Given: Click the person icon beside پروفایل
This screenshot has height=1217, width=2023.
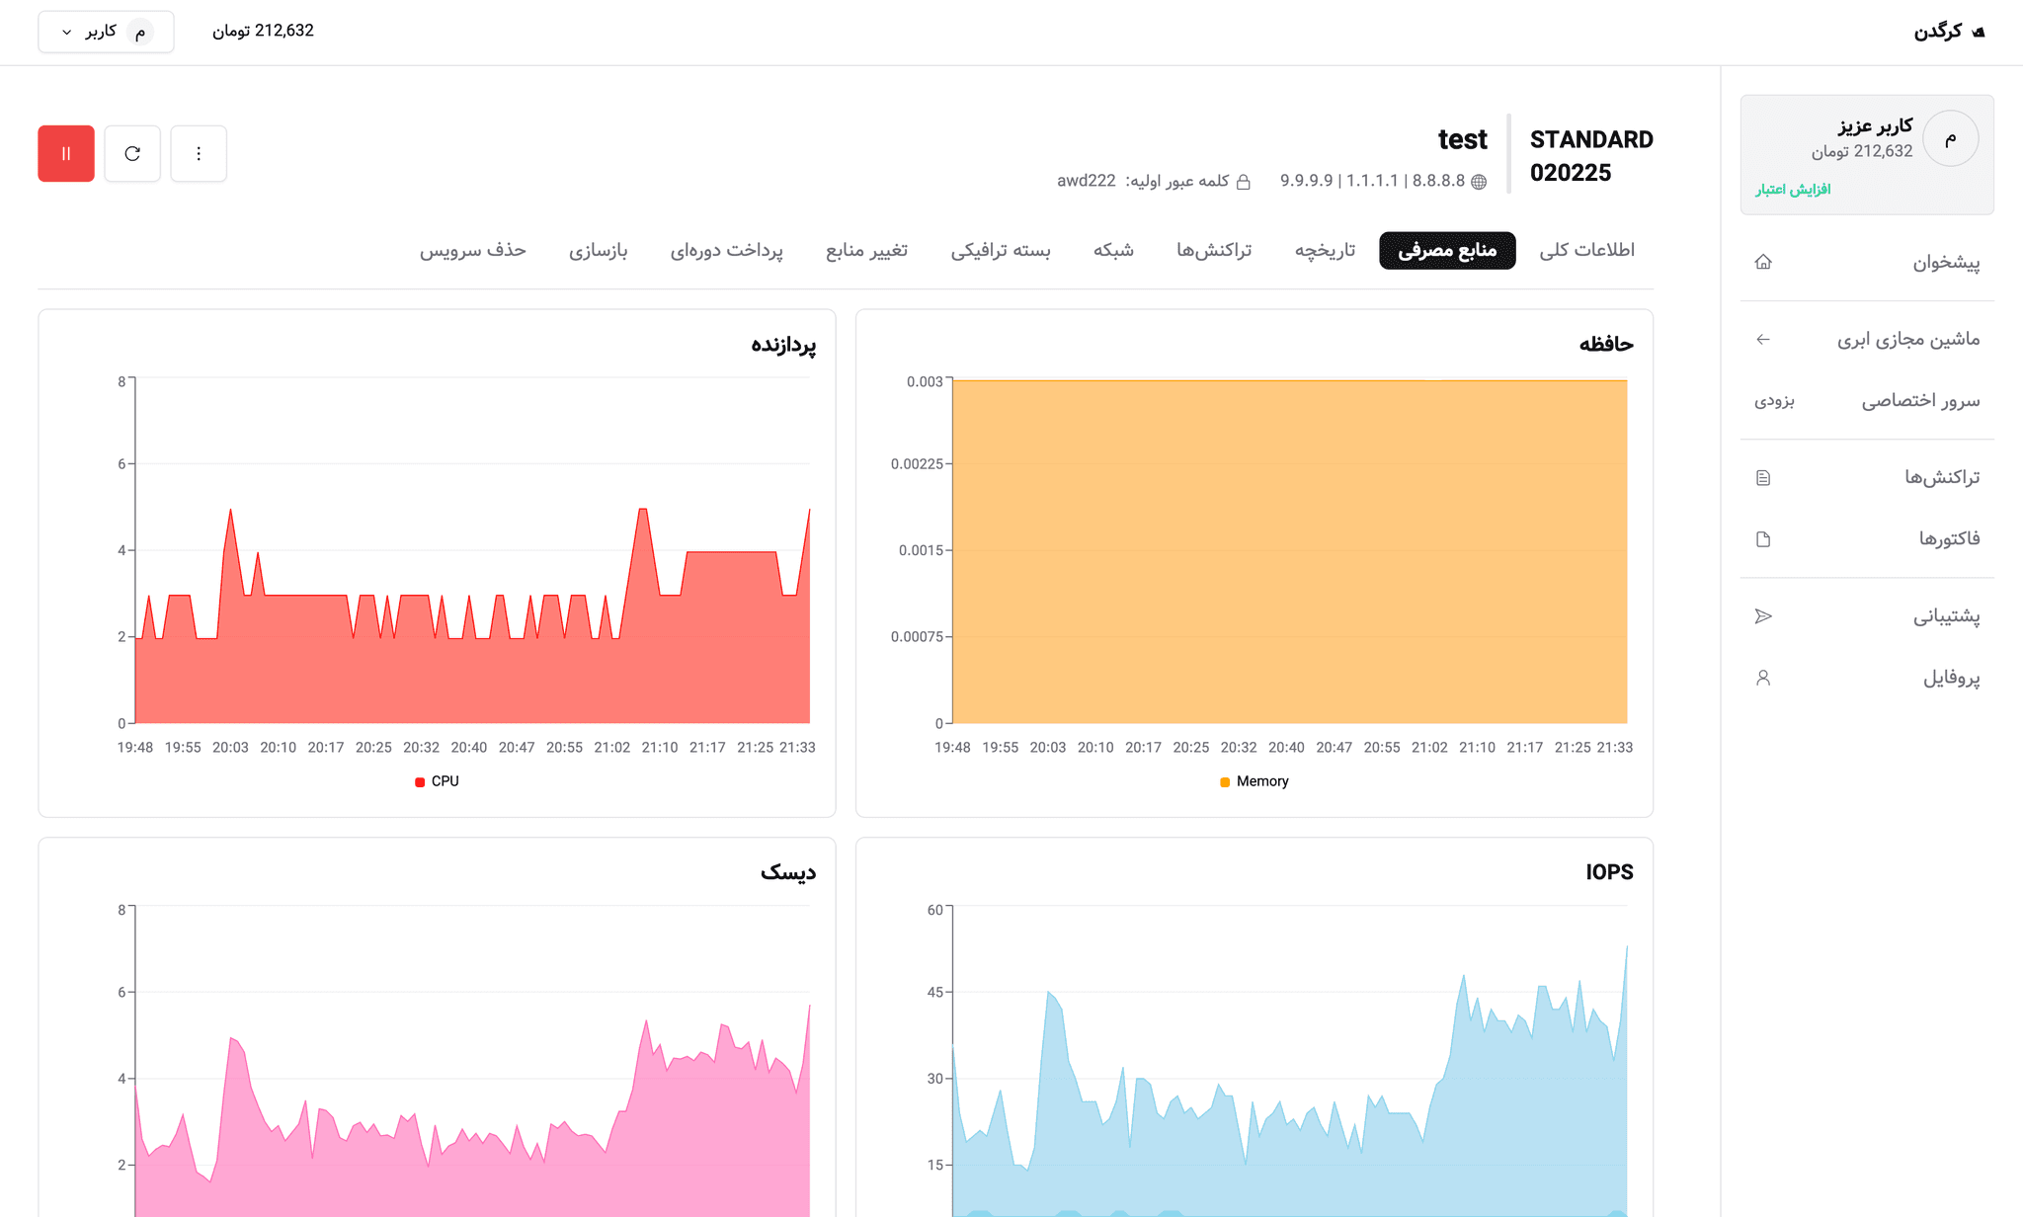Looking at the screenshot, I should [1763, 678].
